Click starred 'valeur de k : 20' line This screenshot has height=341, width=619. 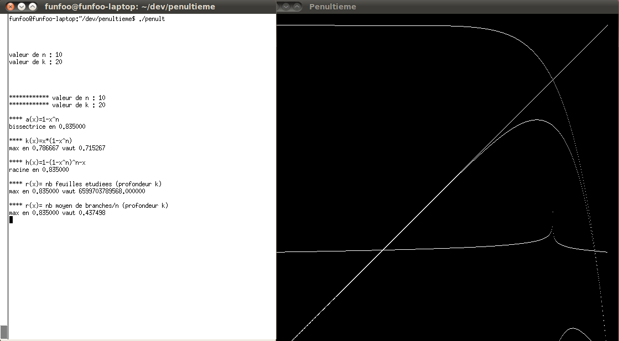pos(57,105)
